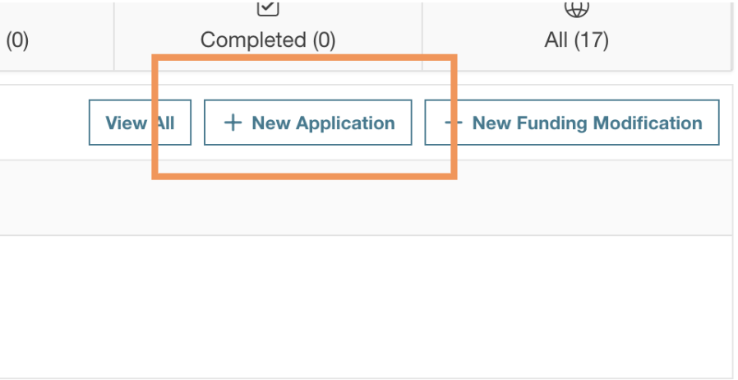Viewport: 738px width, 380px height.
Task: Click the plus icon on New Application
Action: coord(233,123)
